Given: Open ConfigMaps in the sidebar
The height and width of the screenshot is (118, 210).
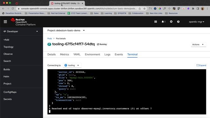Looking at the screenshot, I should point(10,92).
